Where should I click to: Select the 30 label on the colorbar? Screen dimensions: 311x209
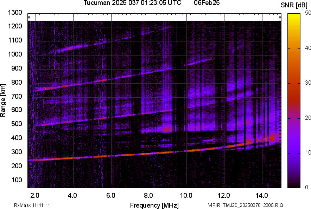308,83
